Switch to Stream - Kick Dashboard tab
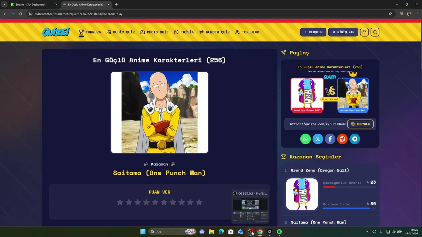 pyautogui.click(x=30, y=5)
